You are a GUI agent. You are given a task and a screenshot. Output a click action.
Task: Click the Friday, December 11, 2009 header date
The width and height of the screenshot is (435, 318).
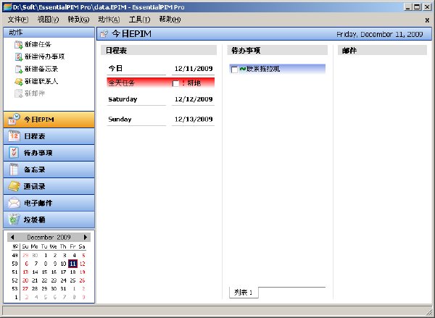point(379,34)
